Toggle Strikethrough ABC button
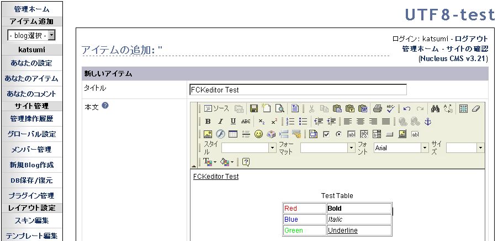This screenshot has height=241, width=498. click(246, 122)
